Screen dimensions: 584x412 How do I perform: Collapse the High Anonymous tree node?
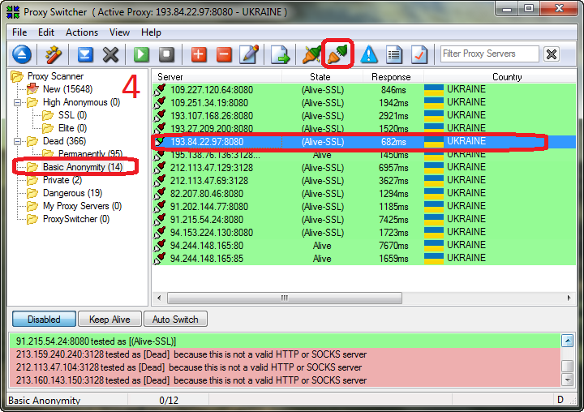17,102
